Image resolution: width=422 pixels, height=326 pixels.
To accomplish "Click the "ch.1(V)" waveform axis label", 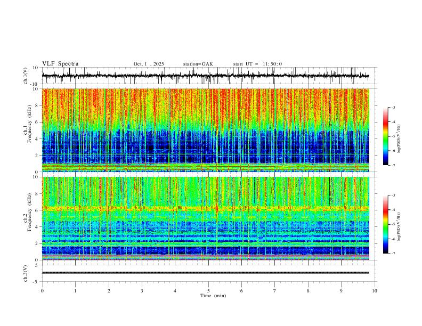I will click(x=26, y=76).
